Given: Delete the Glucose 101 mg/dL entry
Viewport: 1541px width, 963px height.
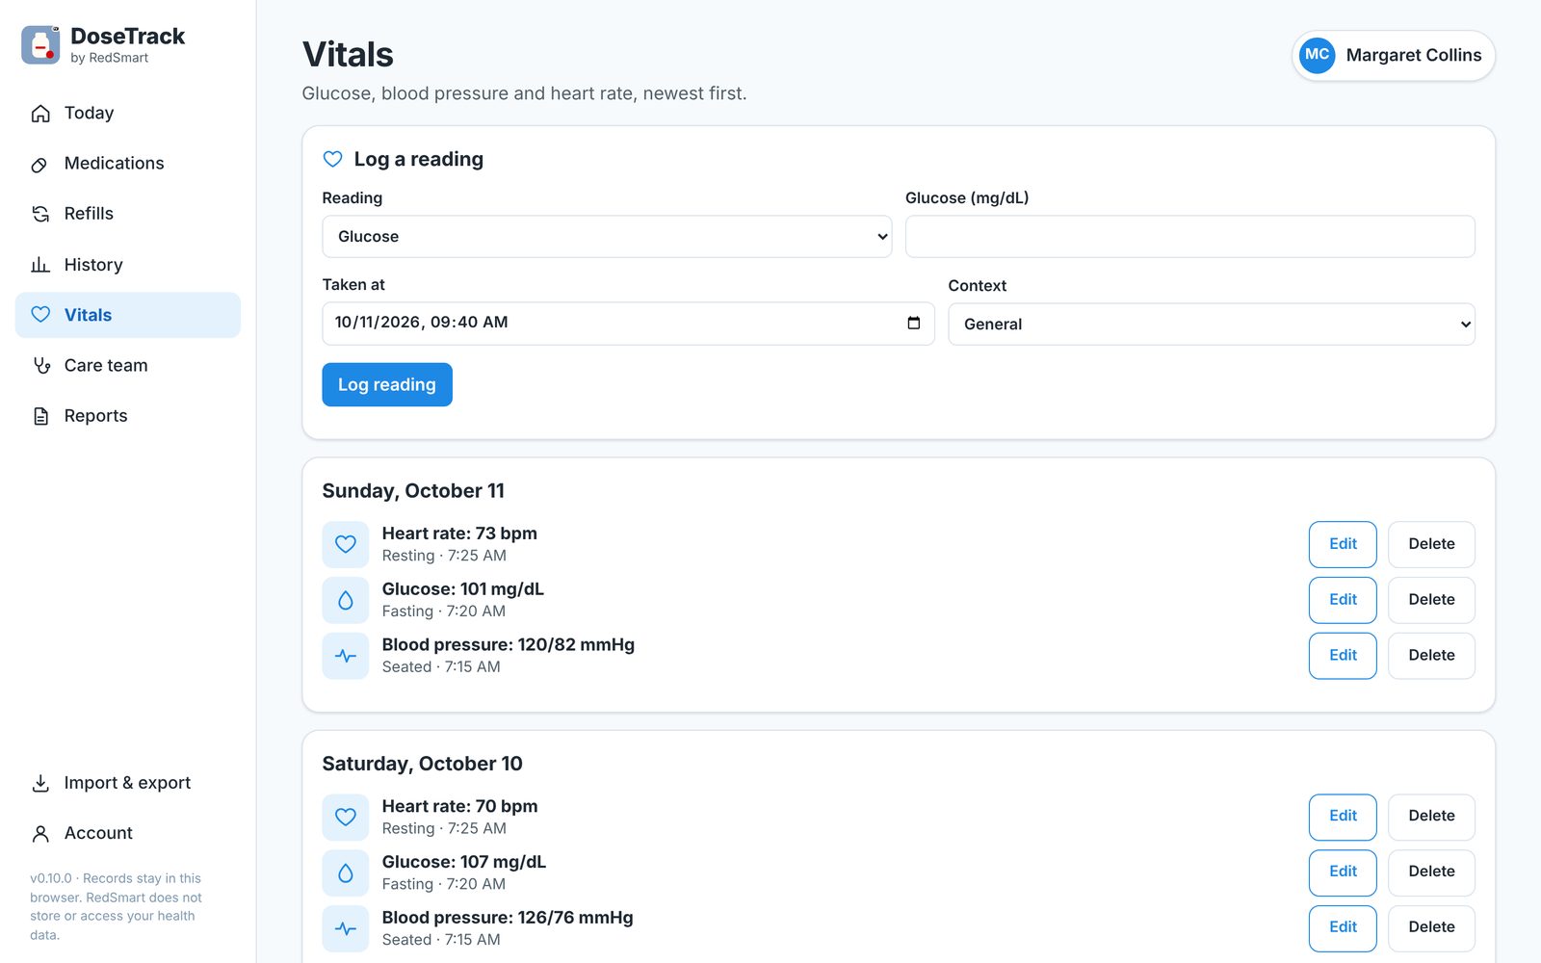Looking at the screenshot, I should (1431, 600).
